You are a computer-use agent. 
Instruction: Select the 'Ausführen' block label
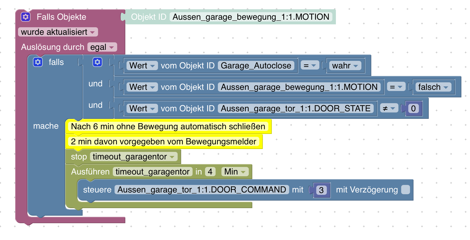coord(90,172)
